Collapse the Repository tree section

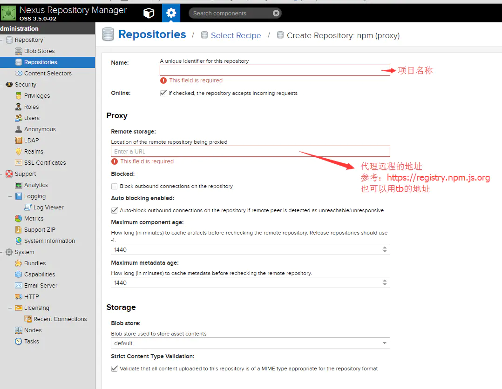pos(1,40)
